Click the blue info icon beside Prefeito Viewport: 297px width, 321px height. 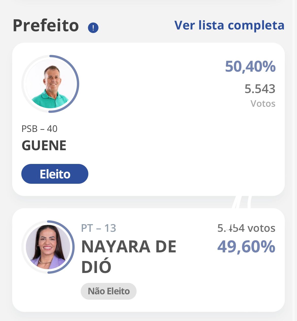pos(93,28)
